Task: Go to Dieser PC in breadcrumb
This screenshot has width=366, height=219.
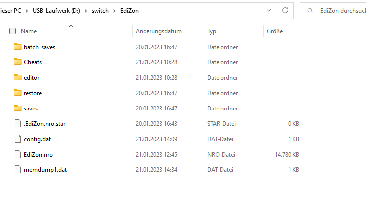Action: 10,11
